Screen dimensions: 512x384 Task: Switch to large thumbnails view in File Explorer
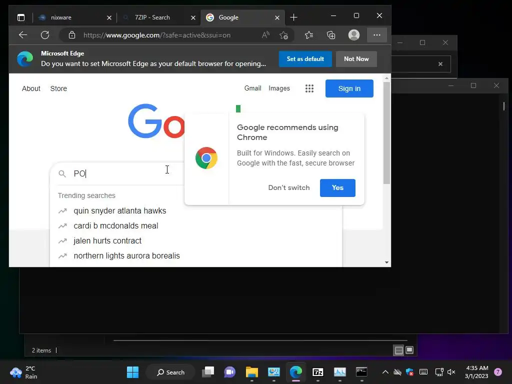point(409,350)
